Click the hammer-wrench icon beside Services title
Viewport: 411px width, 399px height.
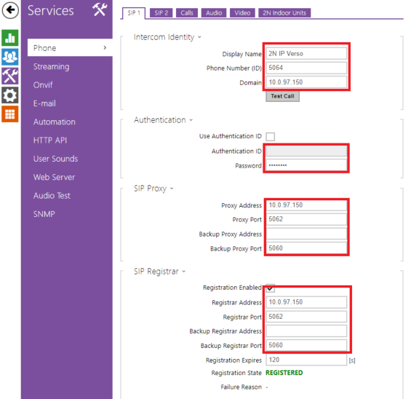(100, 9)
